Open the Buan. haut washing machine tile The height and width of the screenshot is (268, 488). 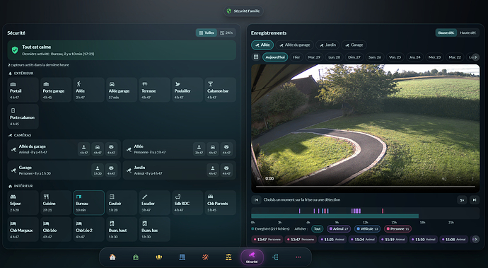122,229
